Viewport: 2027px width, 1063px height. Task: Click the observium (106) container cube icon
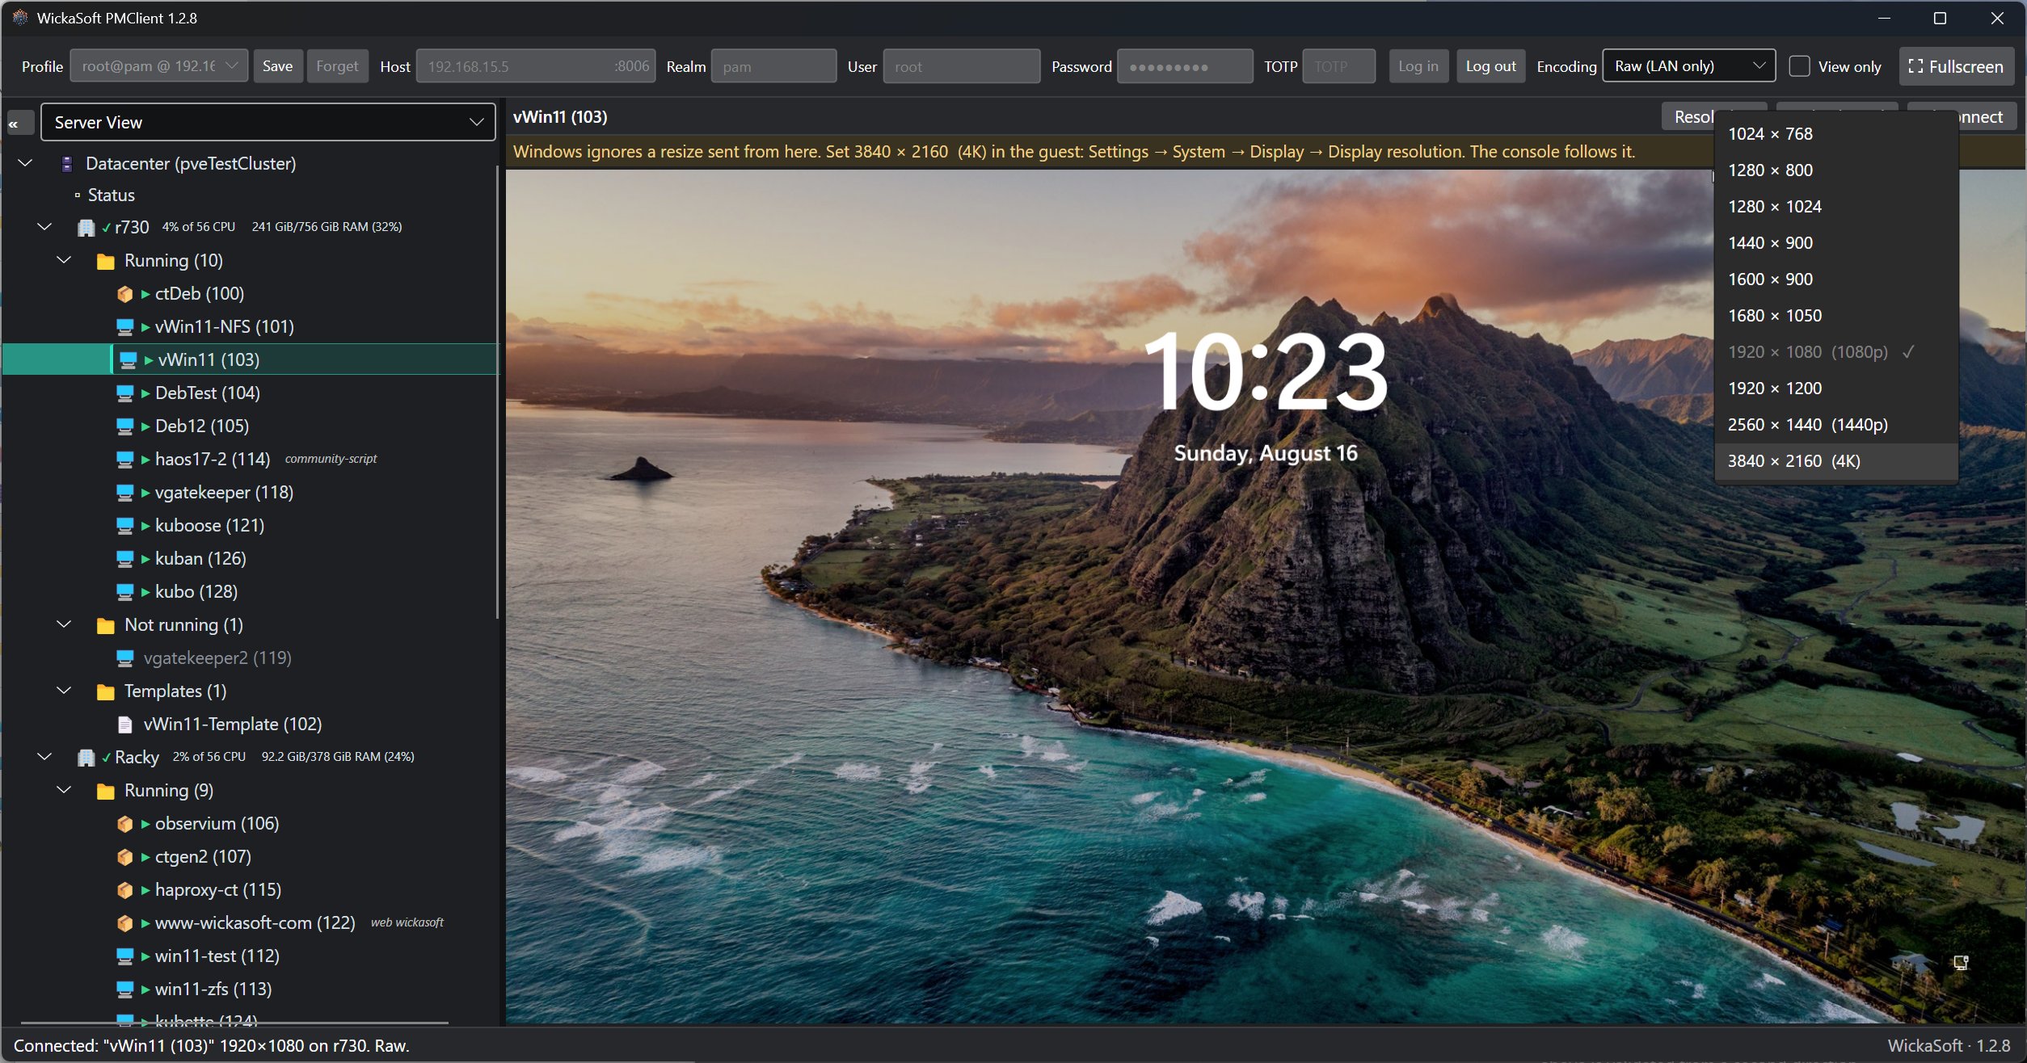point(124,824)
